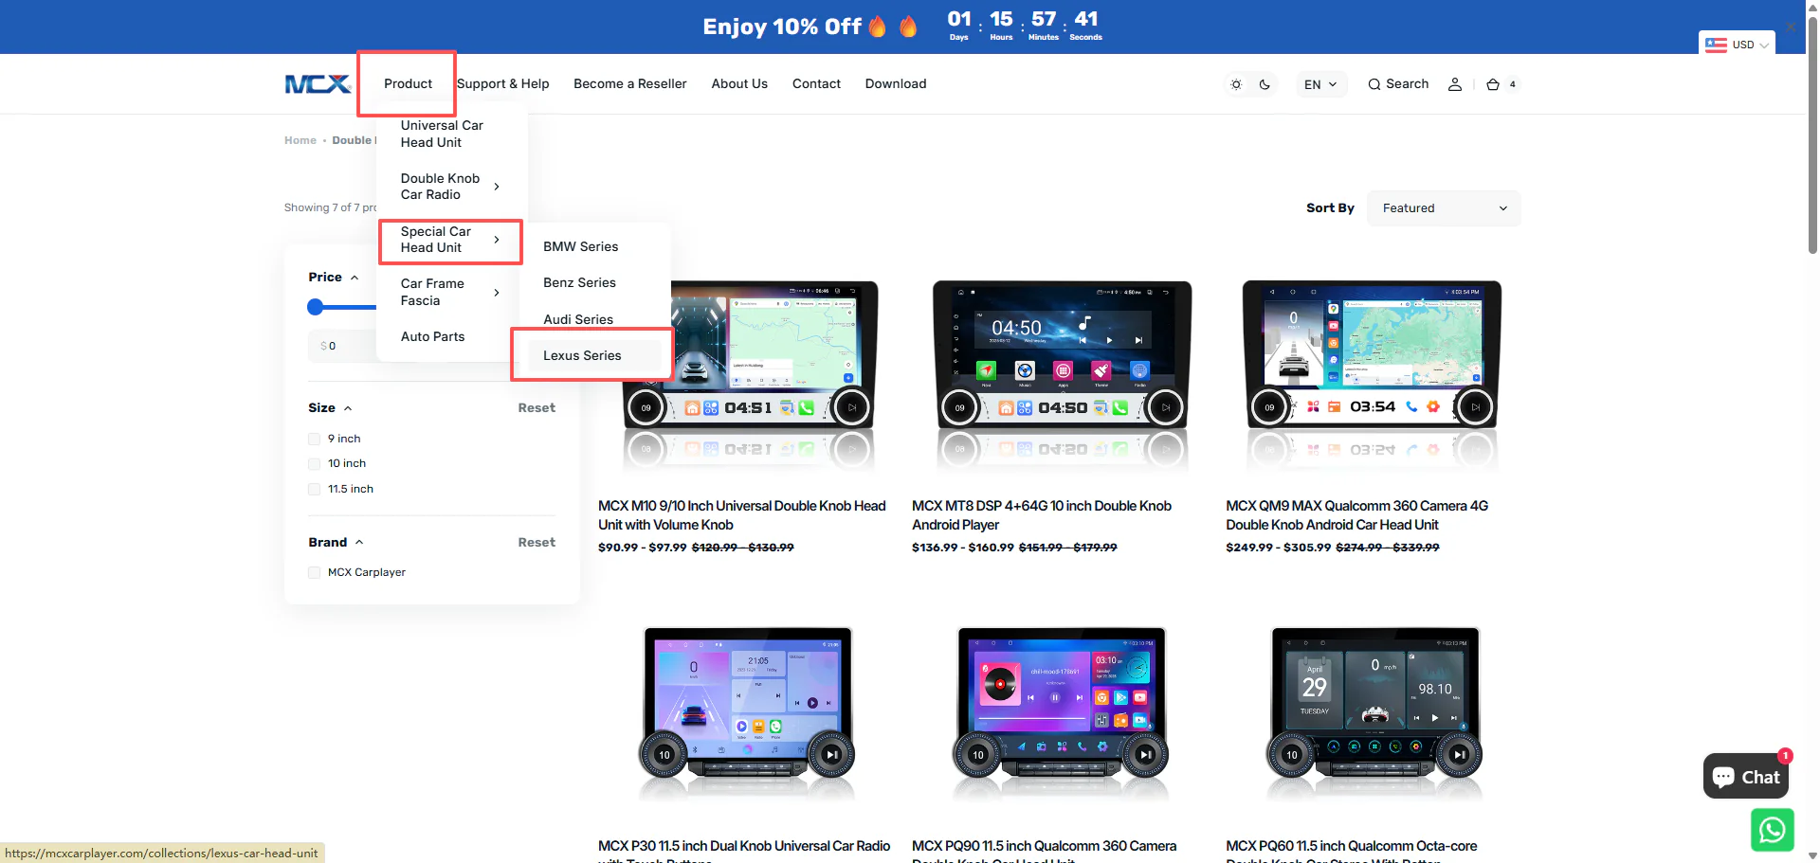Check the 10 inch size filter
The height and width of the screenshot is (863, 1820).
tap(314, 464)
